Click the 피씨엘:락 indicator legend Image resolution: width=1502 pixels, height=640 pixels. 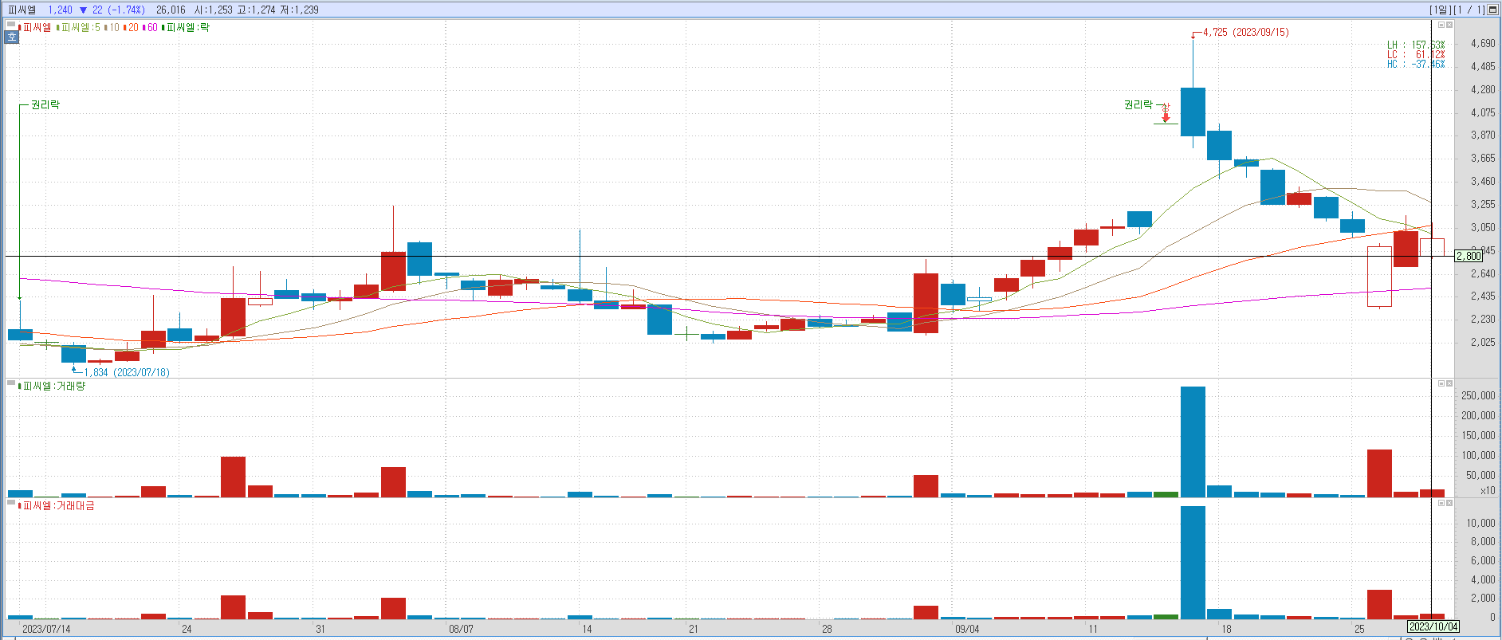(188, 27)
